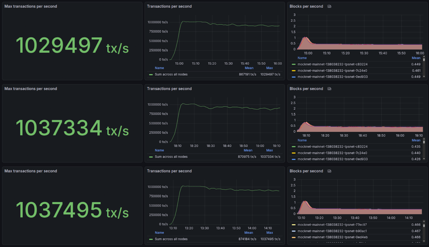Sort middle Transactions legend by Max

[x=269, y=150]
